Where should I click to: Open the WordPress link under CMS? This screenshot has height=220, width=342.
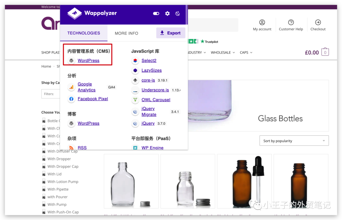(89, 60)
